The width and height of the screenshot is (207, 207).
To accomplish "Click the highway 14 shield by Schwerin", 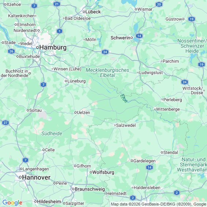I will tap(139, 36).
